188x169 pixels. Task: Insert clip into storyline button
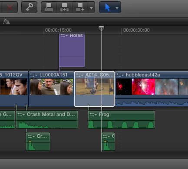click(x=64, y=7)
